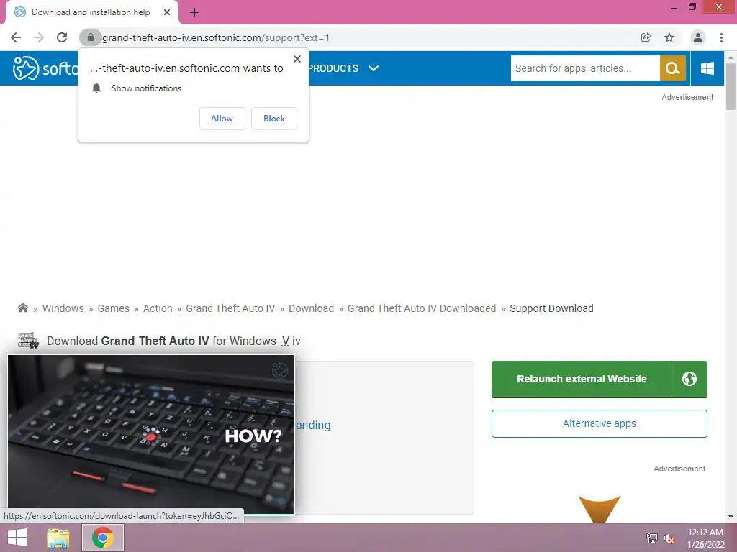Screen dimensions: 737x552
Task: Click the HOW? video thumbnail
Action: click(151, 435)
